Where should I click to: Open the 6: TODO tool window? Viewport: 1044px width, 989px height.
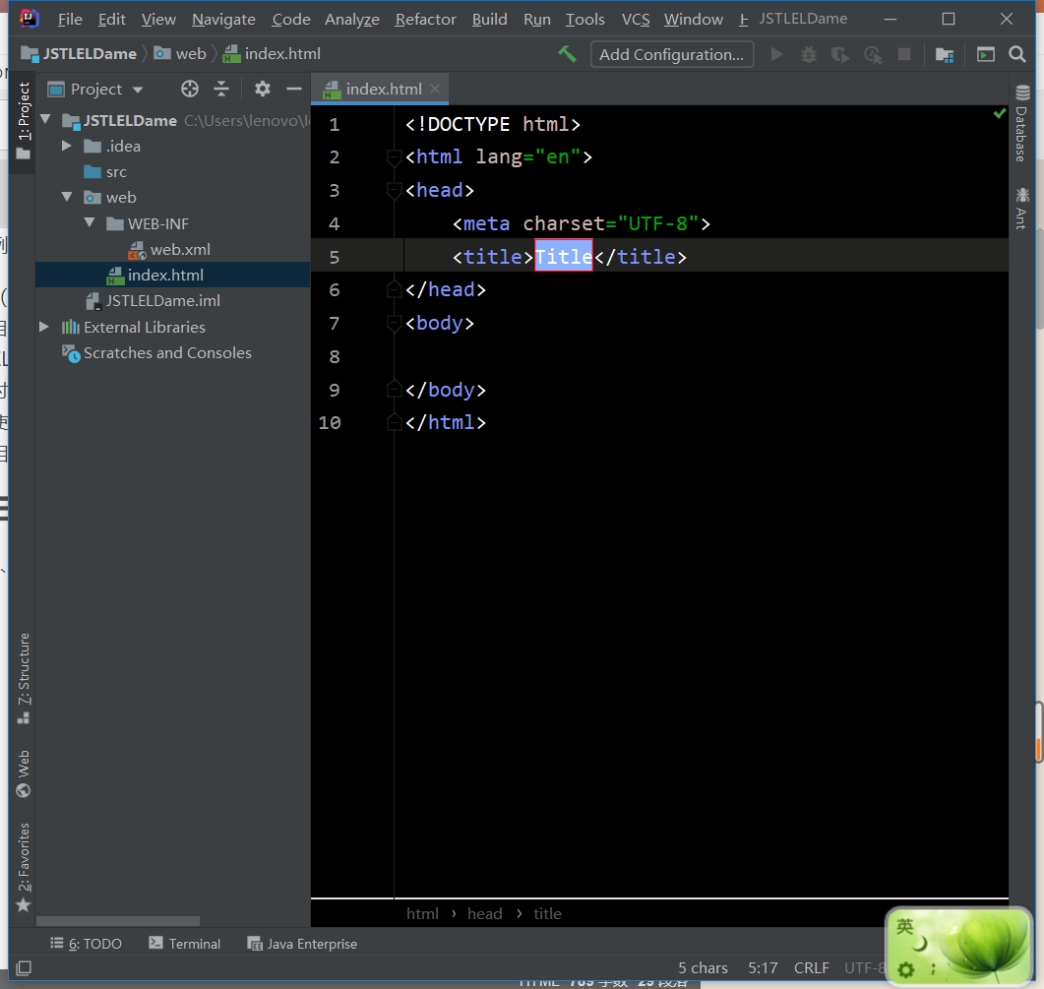coord(87,944)
